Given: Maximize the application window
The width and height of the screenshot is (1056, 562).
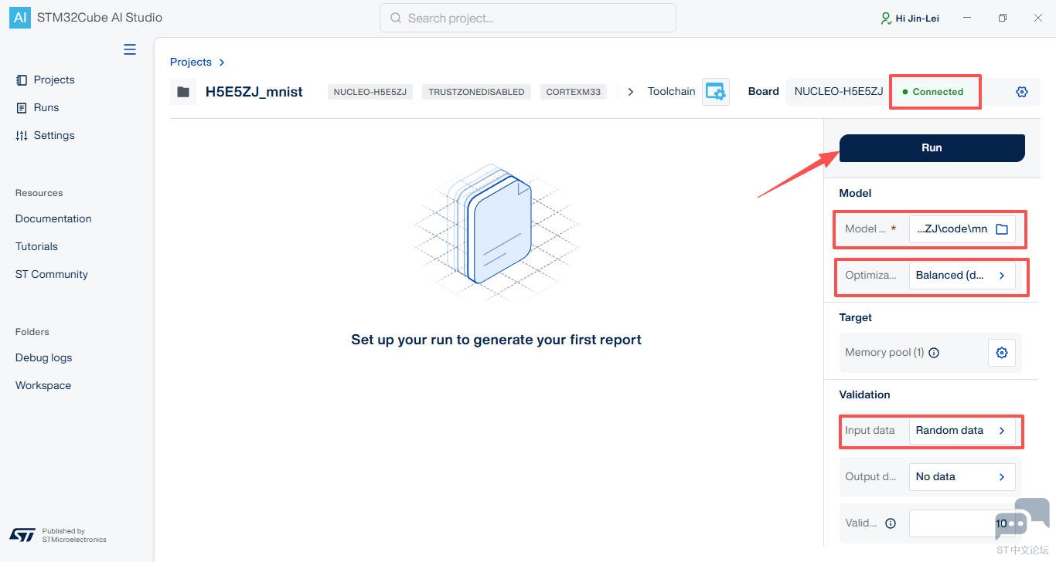Looking at the screenshot, I should [x=1003, y=18].
